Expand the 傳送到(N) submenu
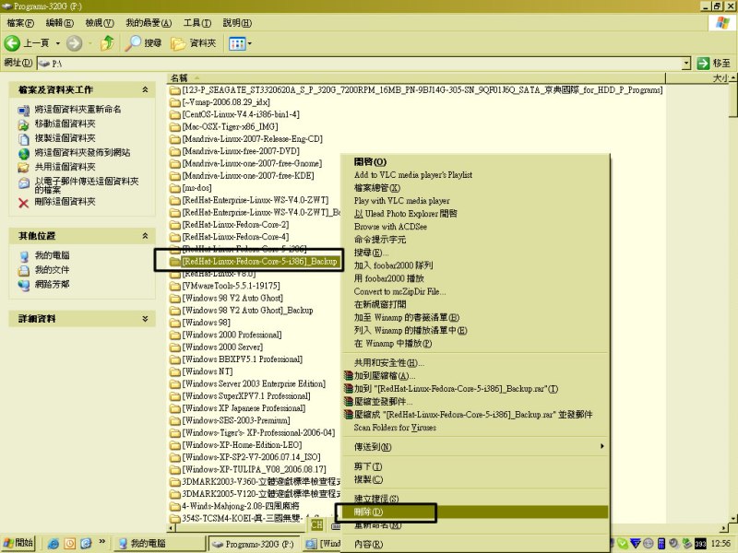Image resolution: width=738 pixels, height=553 pixels. (x=475, y=447)
